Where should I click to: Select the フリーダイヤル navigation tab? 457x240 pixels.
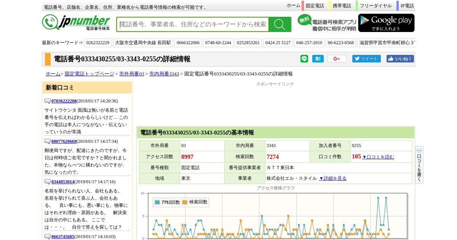pos(376,6)
